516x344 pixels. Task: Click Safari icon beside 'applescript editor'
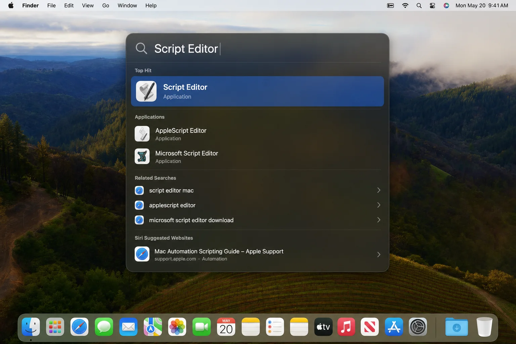pos(139,205)
